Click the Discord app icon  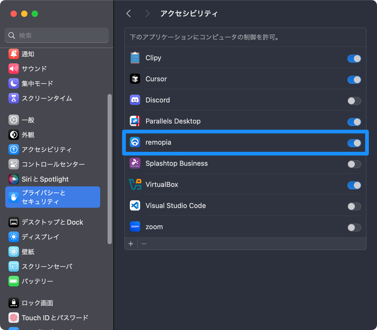pyautogui.click(x=135, y=100)
